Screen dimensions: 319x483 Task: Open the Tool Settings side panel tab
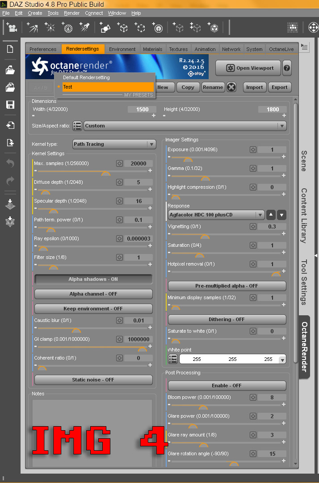coord(304,282)
